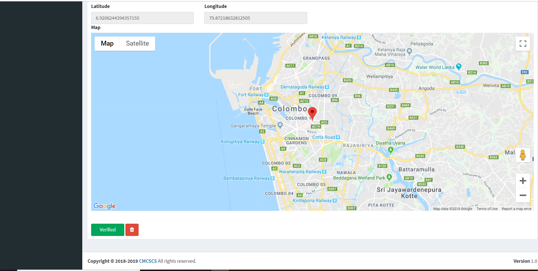Click the NAWALA map label

coord(346,173)
